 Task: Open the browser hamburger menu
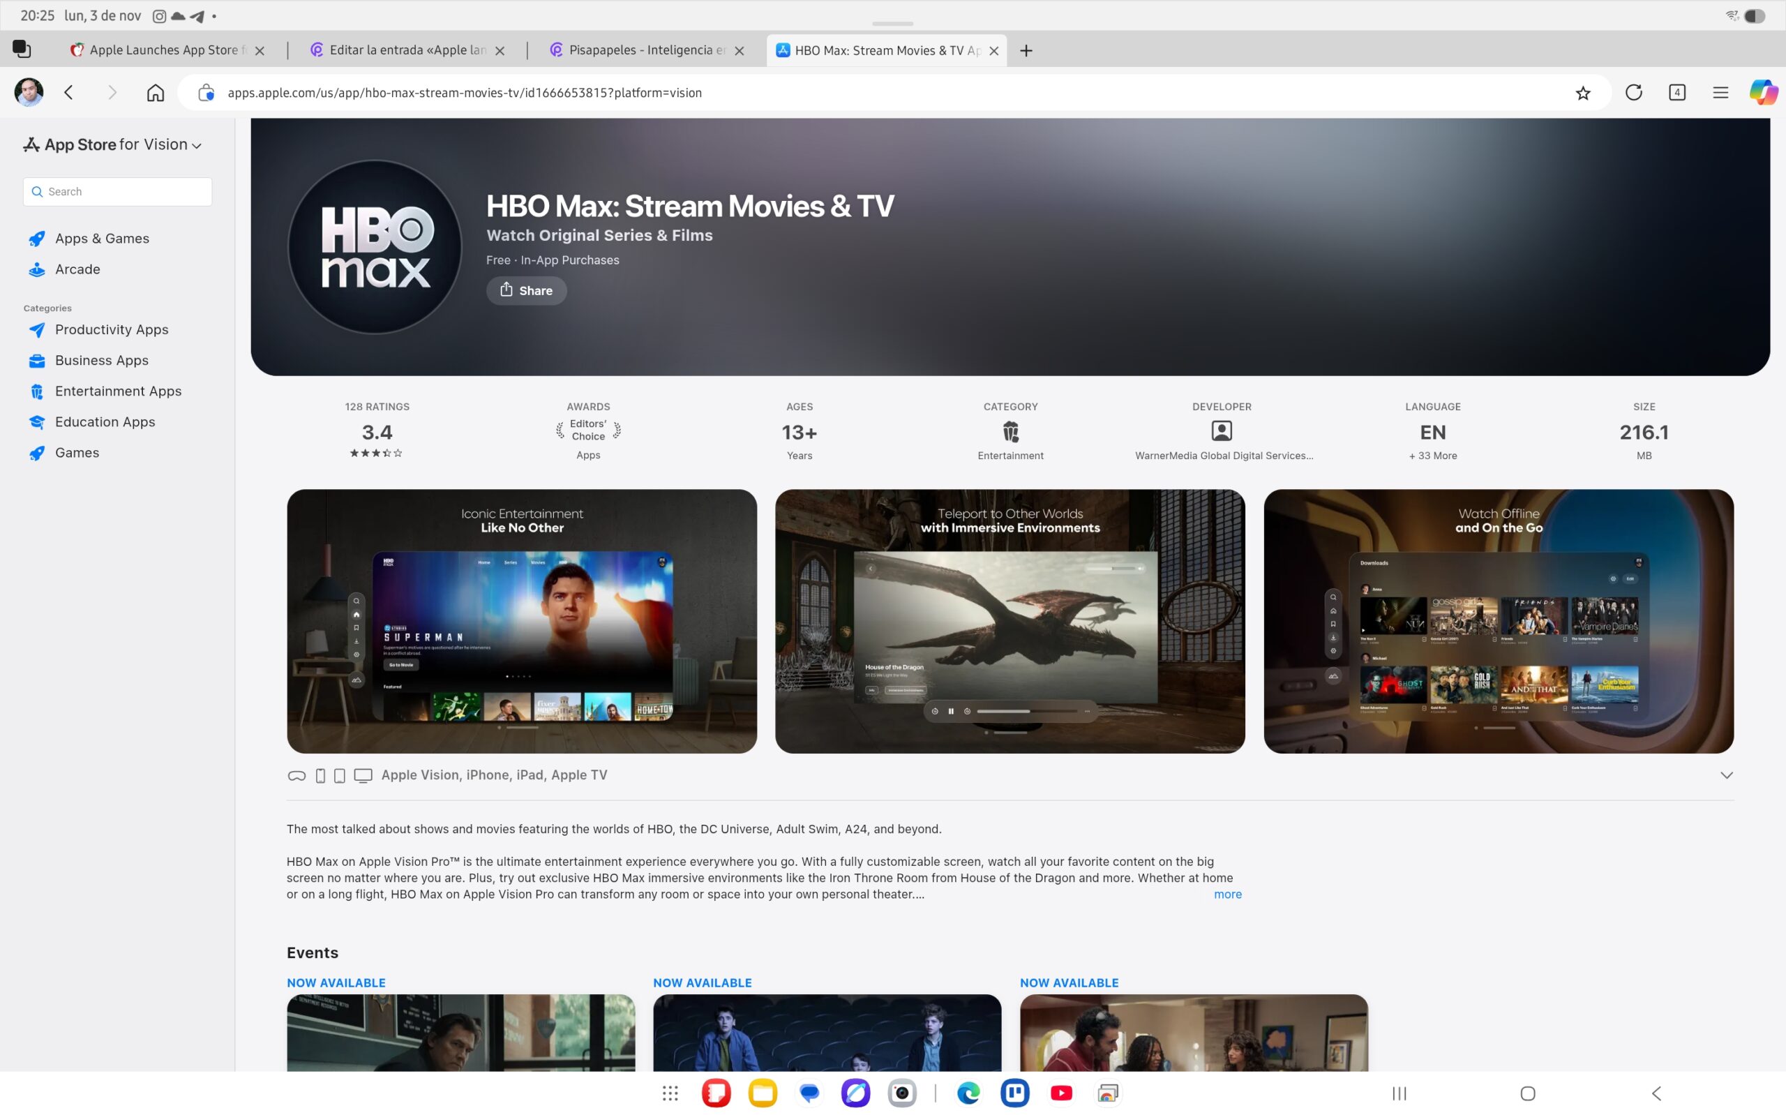pos(1720,93)
